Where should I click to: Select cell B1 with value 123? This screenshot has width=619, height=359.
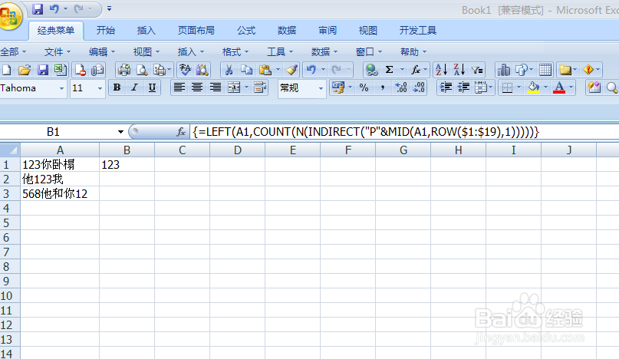pos(127,164)
